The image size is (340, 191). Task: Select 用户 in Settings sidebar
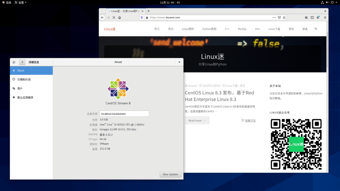[31, 89]
